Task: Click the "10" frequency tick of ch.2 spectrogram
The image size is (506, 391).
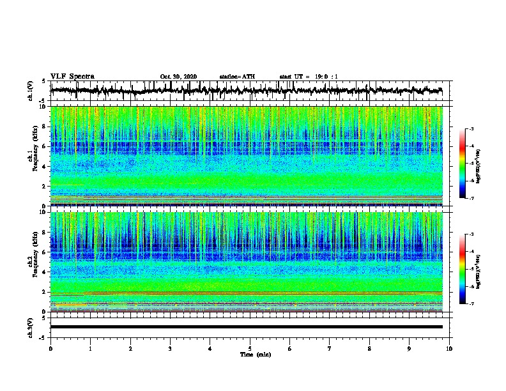Action: [42, 212]
